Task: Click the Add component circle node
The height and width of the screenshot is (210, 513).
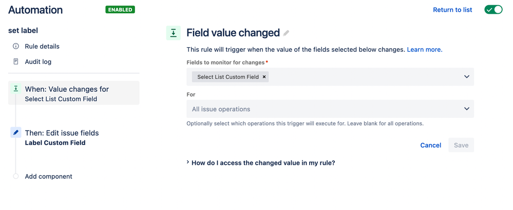Action: click(x=16, y=176)
